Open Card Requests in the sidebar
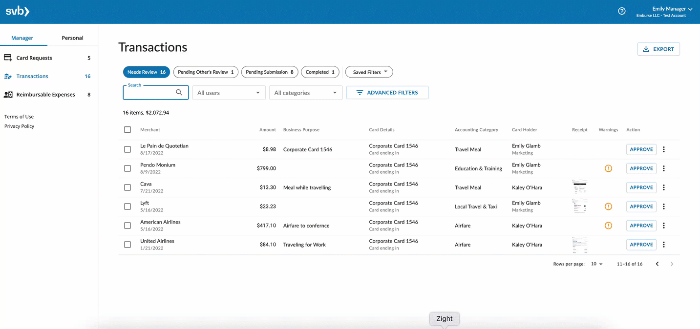The height and width of the screenshot is (329, 700). point(47,58)
